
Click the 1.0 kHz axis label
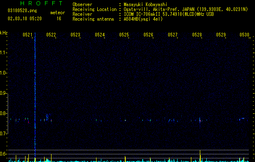tap(3, 72)
